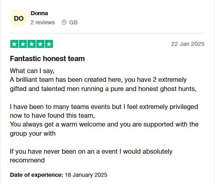This screenshot has width=215, height=184.
Task: Click the fourth green rating star
Action: [40, 44]
